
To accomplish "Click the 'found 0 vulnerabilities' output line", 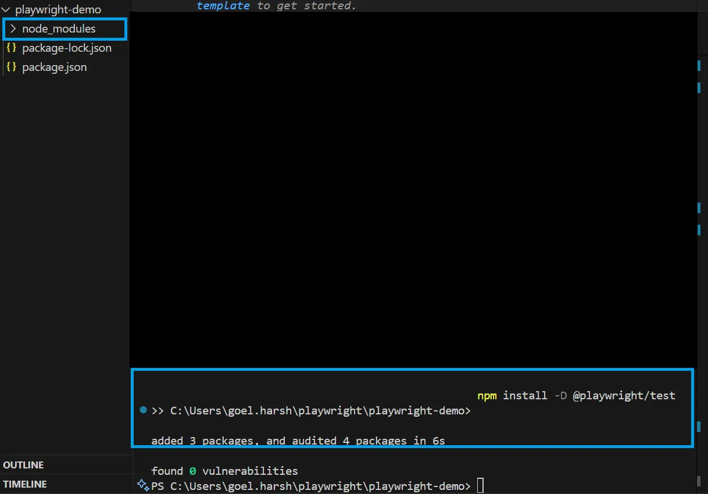I will (x=224, y=471).
